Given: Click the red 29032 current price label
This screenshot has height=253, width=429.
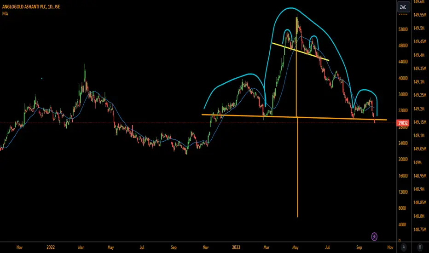Looking at the screenshot, I should [403, 123].
